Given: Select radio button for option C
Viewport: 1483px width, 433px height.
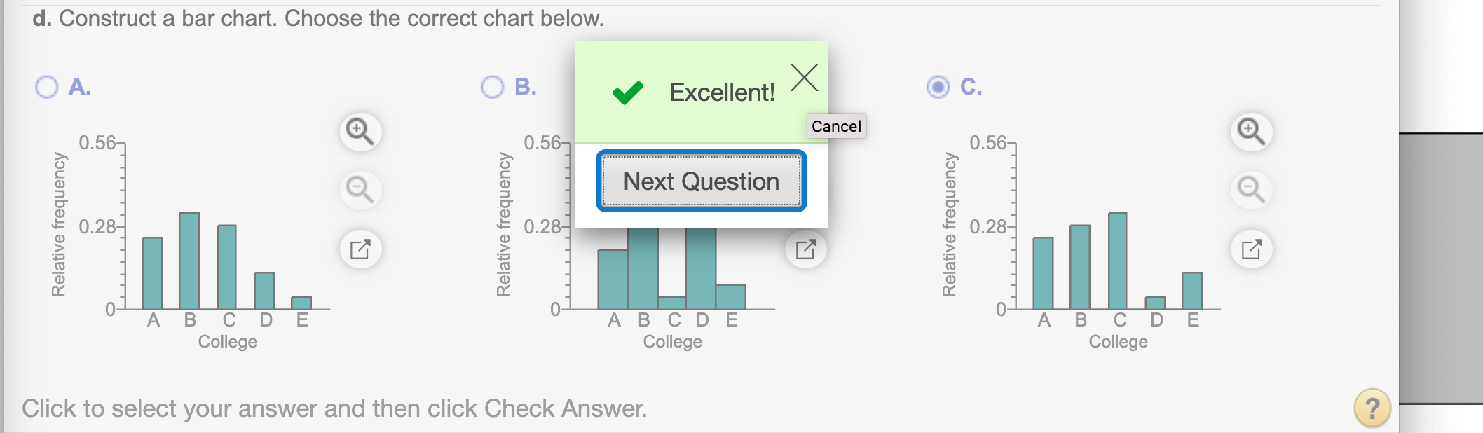Looking at the screenshot, I should (938, 87).
